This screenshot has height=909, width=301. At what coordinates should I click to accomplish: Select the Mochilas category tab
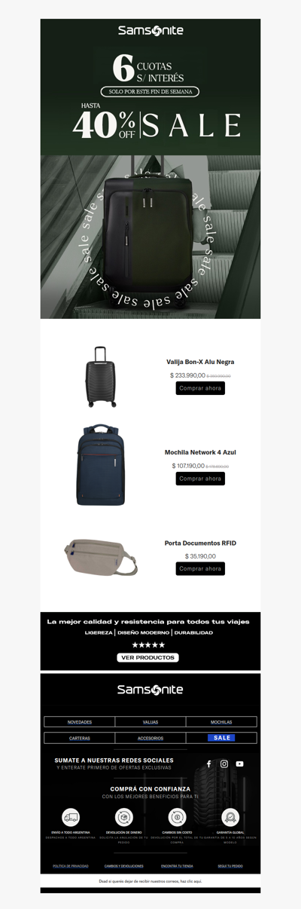[221, 722]
